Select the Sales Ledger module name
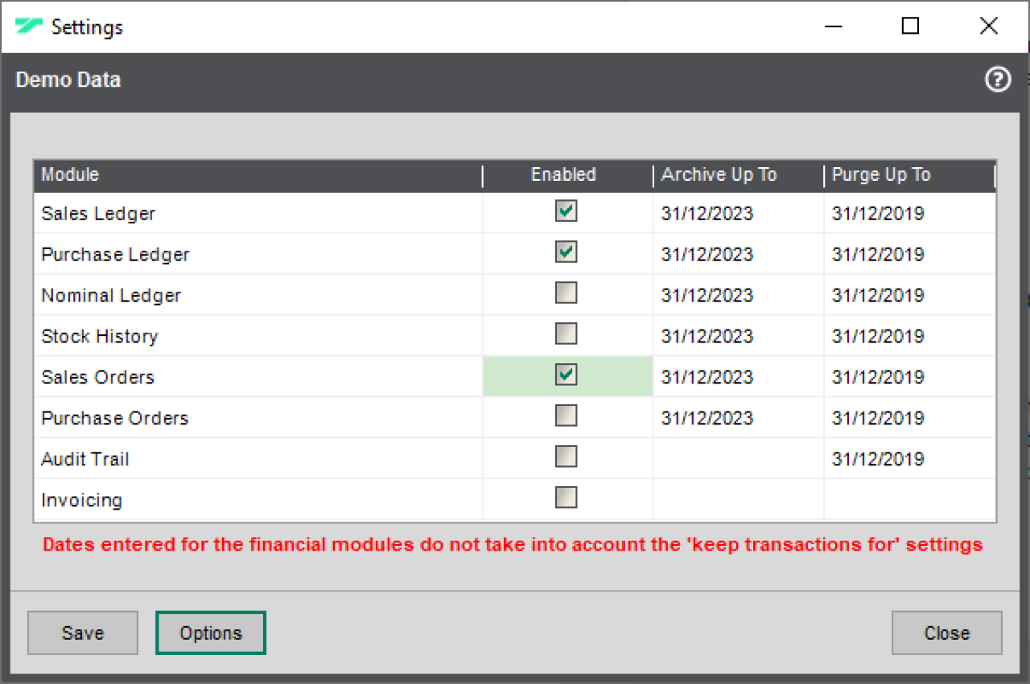This screenshot has width=1030, height=684. (x=98, y=214)
